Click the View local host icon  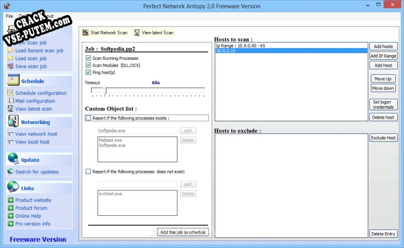click(10, 142)
